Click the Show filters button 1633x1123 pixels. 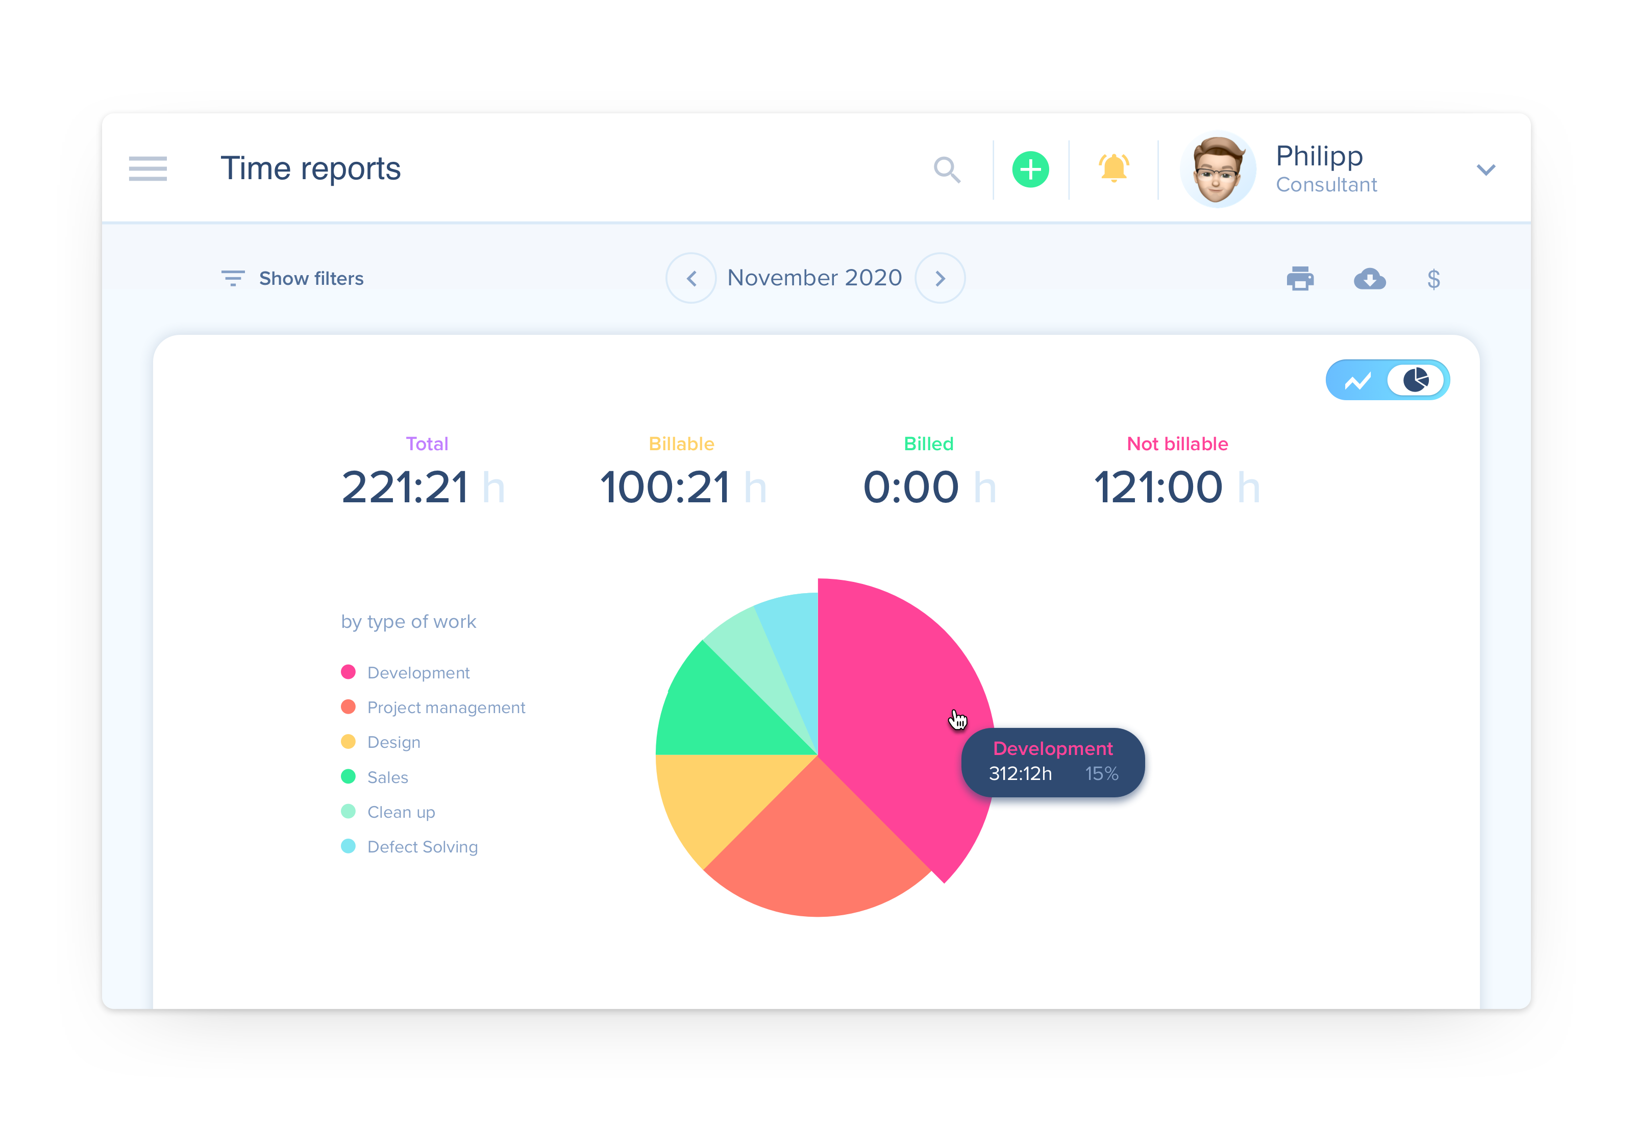tap(292, 279)
